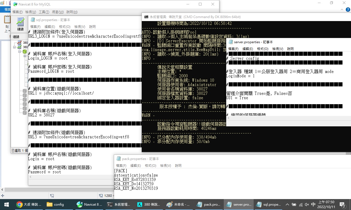The width and height of the screenshot is (351, 210).
Task: Click the Paste (貼上) clipboard icon in the background window
Action: click(x=7, y=20)
